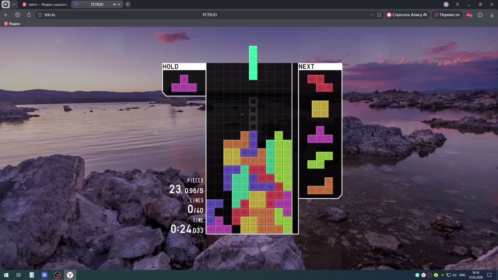Reload the tetr.io page
The width and height of the screenshot is (498, 280).
coord(29,15)
